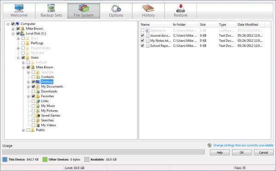Viewport: 276px width, 171px height.
Task: Click the Cancel button
Action: 264,152
